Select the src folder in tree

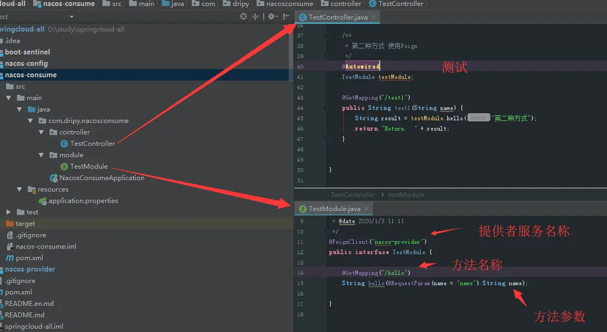pos(15,87)
